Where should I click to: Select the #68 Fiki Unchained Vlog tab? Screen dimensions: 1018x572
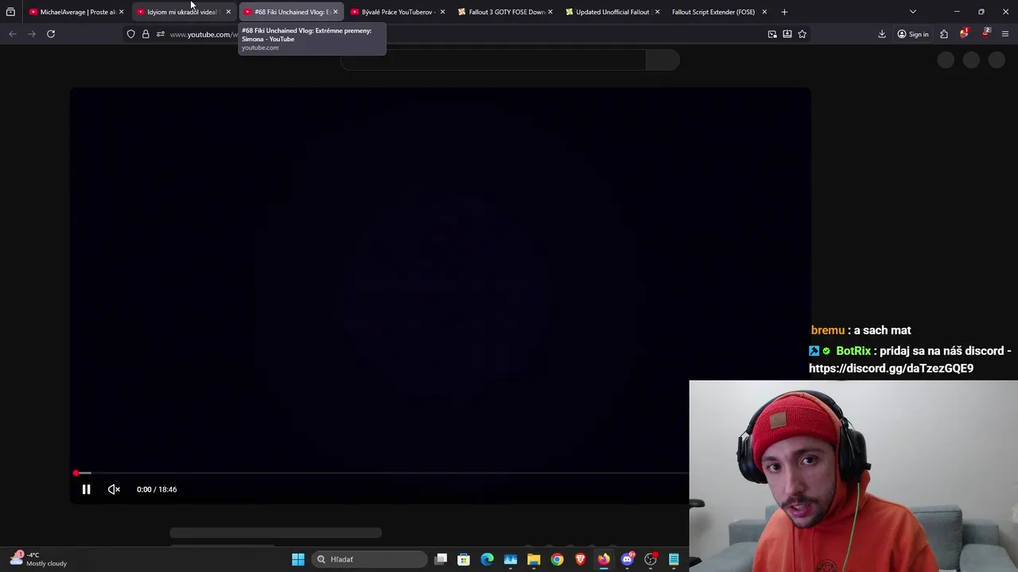(291, 12)
